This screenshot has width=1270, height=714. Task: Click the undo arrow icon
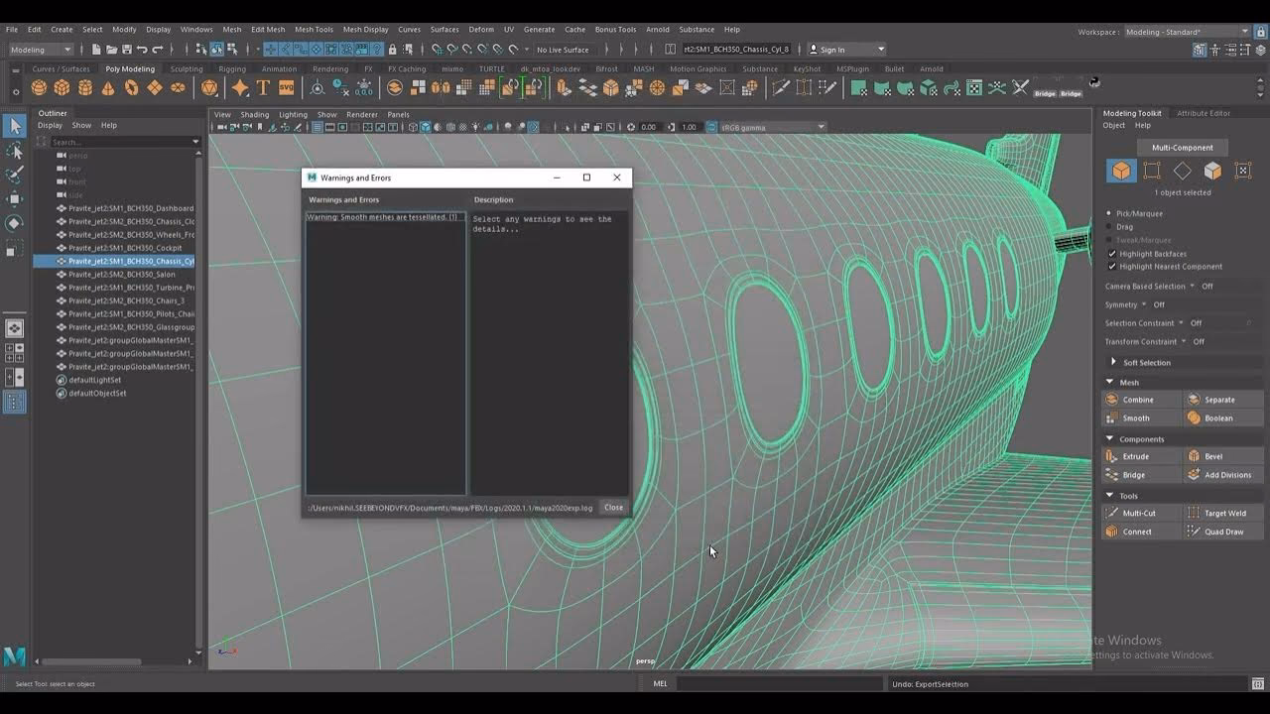coord(142,50)
